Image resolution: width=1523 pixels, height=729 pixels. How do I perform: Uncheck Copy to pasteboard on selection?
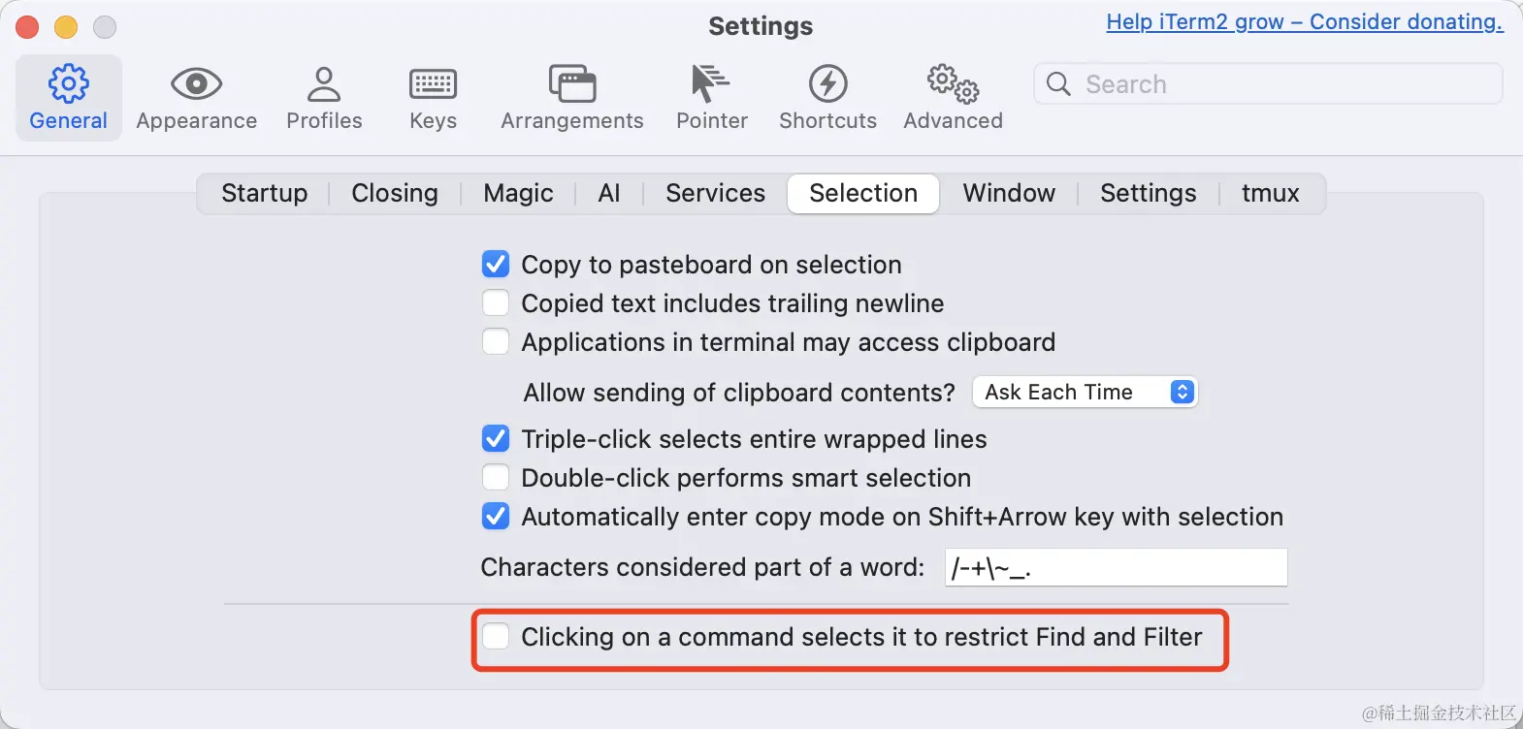pyautogui.click(x=496, y=264)
